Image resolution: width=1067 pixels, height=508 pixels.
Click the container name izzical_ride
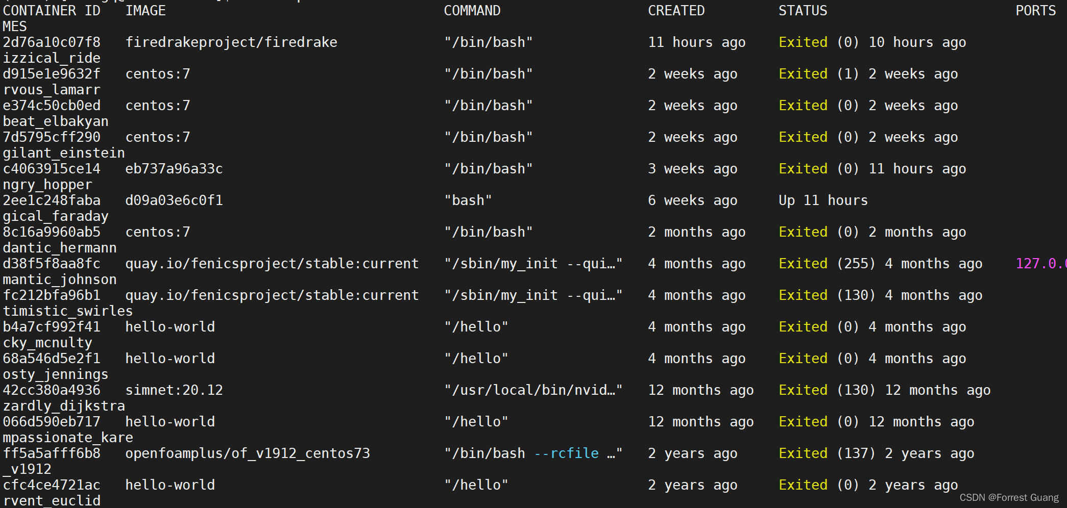51,58
